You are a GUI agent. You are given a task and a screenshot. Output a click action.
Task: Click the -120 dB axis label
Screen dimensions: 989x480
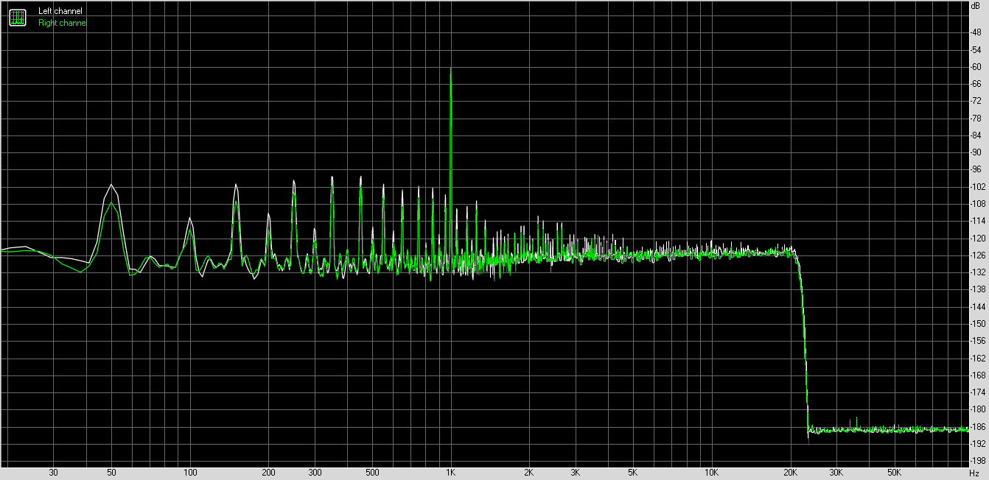tap(979, 238)
